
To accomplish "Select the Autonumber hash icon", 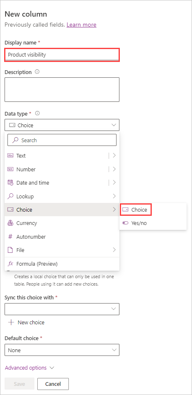I will click(10, 237).
